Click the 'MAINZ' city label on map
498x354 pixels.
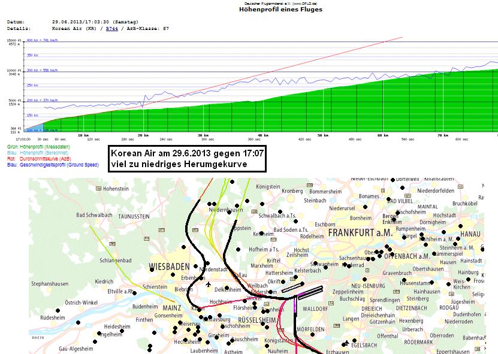coord(172,308)
